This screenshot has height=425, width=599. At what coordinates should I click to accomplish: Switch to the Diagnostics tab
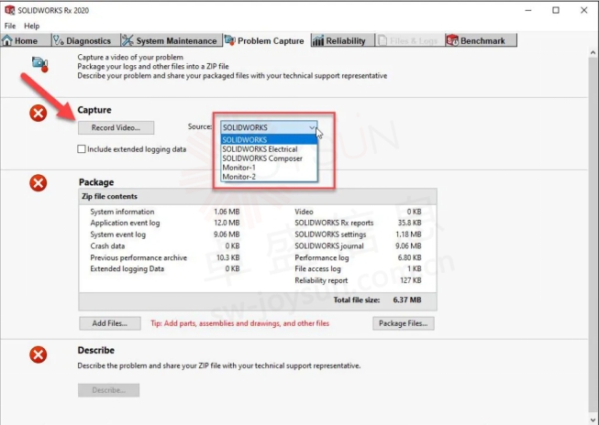click(86, 40)
